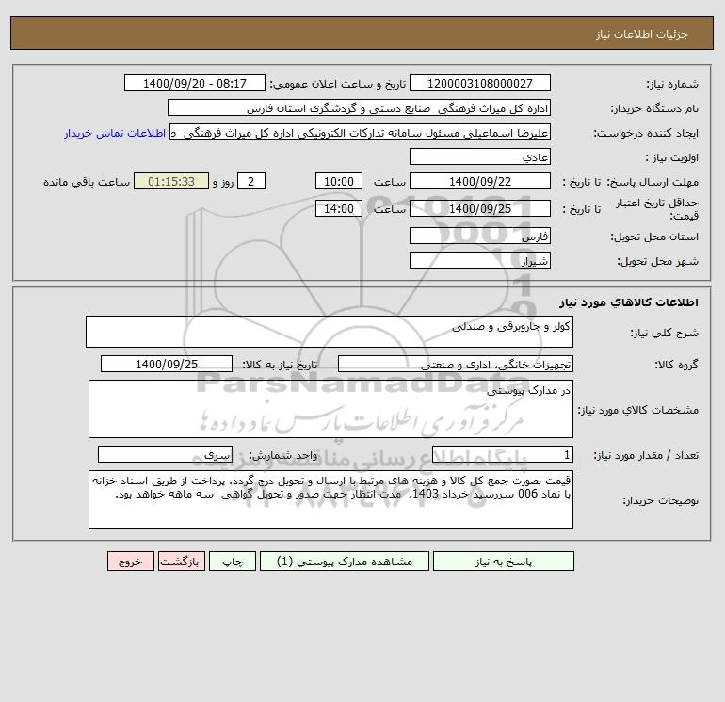Click the پاسخ به نیاز button
The image size is (725, 702).
click(504, 562)
